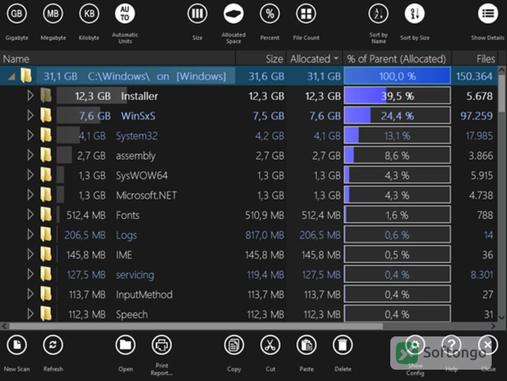Sort by the Size column header
This screenshot has width=507, height=381.
pos(261,59)
